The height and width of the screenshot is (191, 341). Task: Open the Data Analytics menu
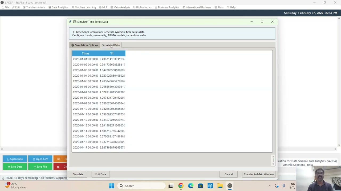pos(58,7)
